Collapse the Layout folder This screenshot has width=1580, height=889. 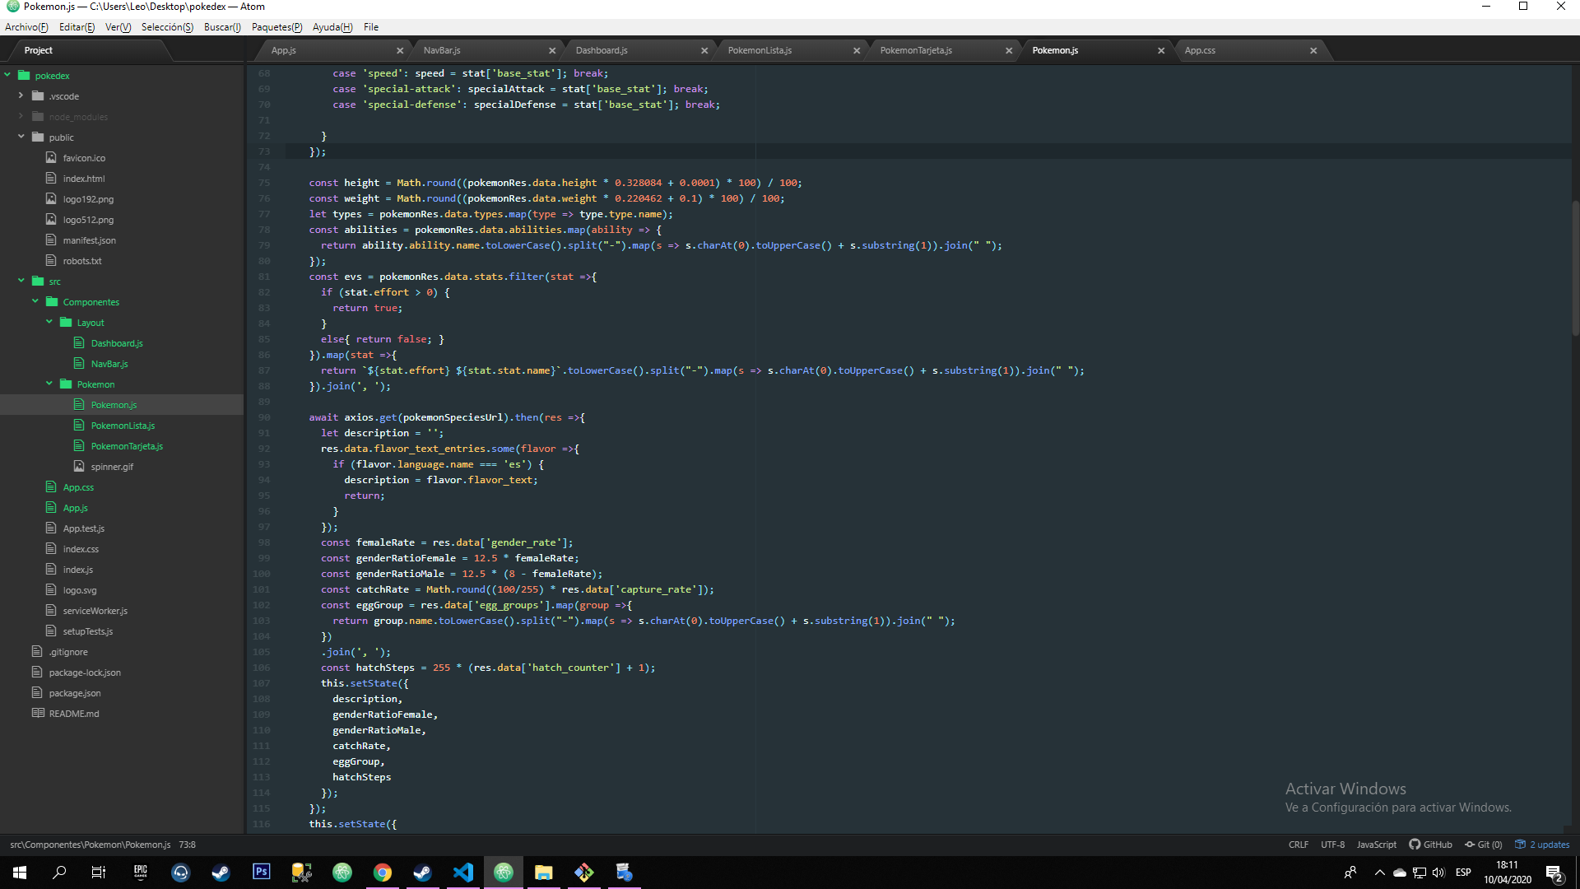(x=49, y=322)
